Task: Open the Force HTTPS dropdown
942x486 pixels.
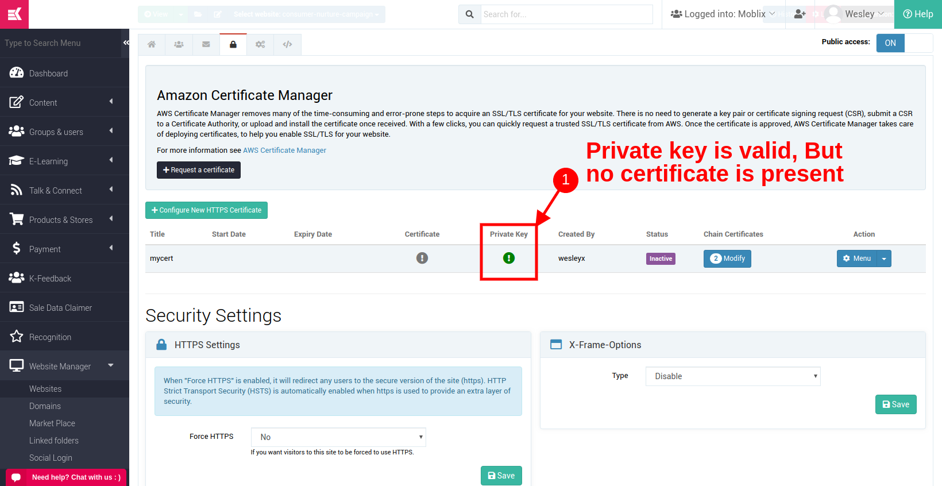Action: [x=338, y=437]
